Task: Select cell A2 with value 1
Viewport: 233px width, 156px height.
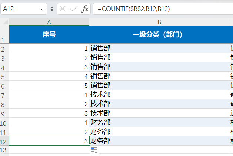Action: coord(49,48)
